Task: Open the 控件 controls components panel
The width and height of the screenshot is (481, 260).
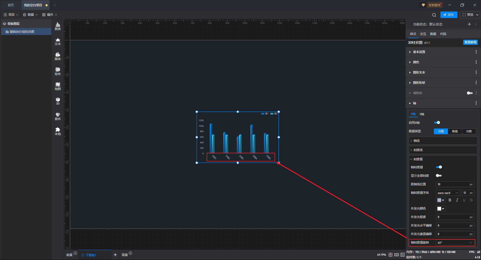Action: click(58, 71)
